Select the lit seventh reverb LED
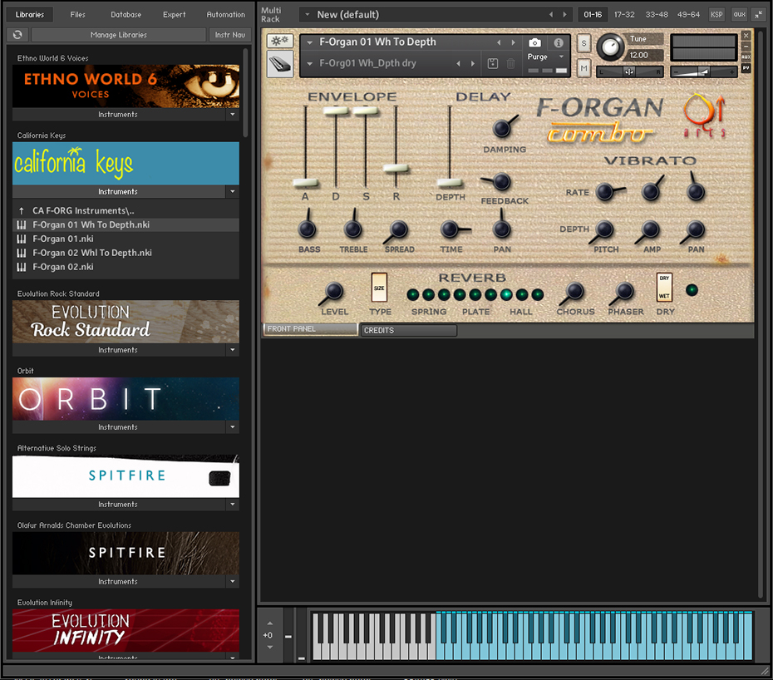Viewport: 773px width, 680px height. pyautogui.click(x=506, y=295)
